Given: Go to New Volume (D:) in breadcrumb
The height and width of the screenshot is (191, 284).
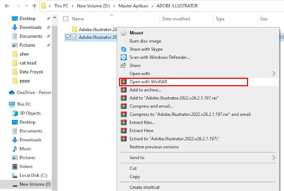Looking at the screenshot, I should click(x=93, y=6).
